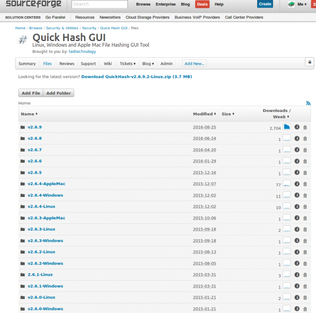
Task: Click inside the Search field
Action: point(99,4)
